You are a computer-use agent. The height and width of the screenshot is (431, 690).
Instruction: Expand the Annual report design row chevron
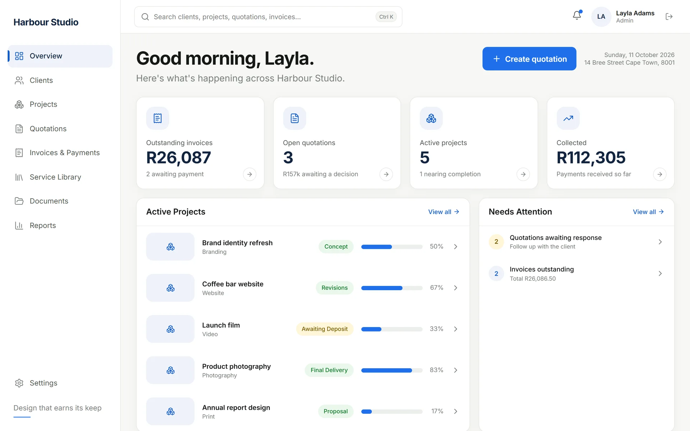456,411
